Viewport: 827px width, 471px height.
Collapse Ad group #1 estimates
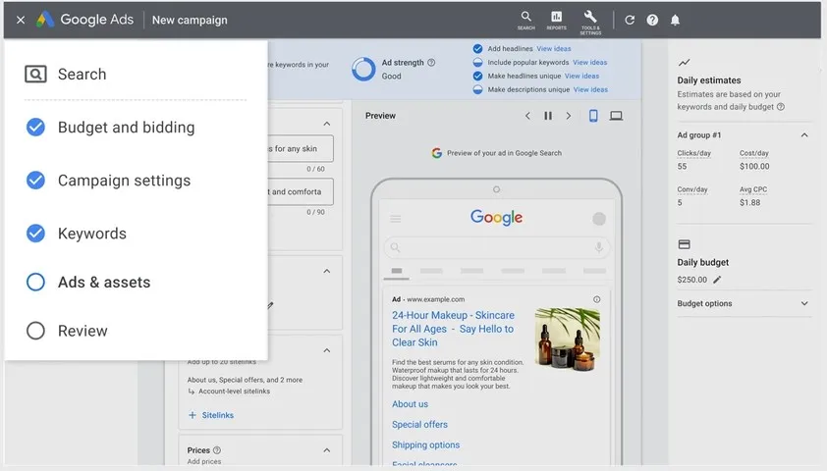click(804, 134)
